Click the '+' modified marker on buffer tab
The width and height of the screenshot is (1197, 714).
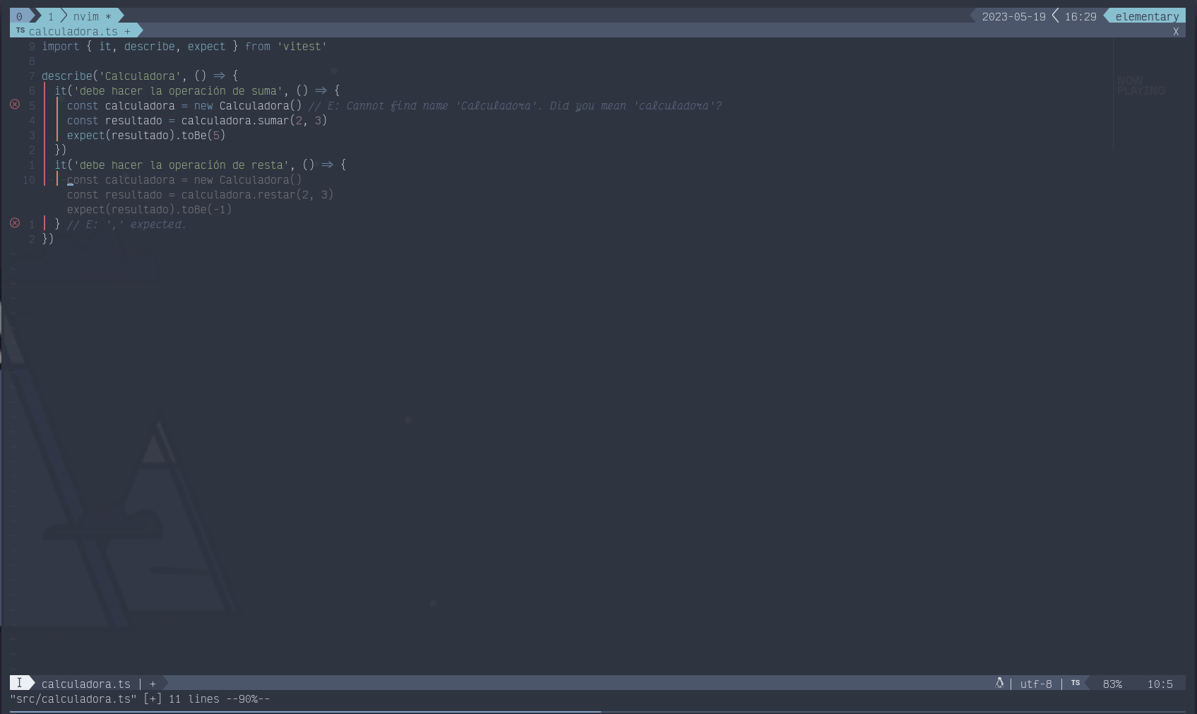[127, 31]
